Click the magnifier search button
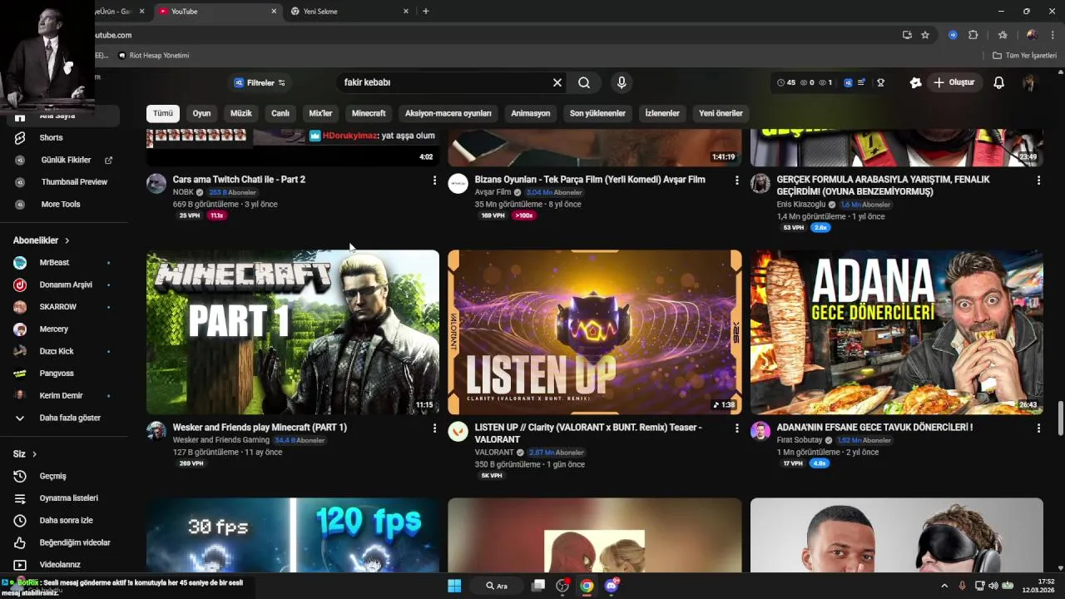 [584, 82]
